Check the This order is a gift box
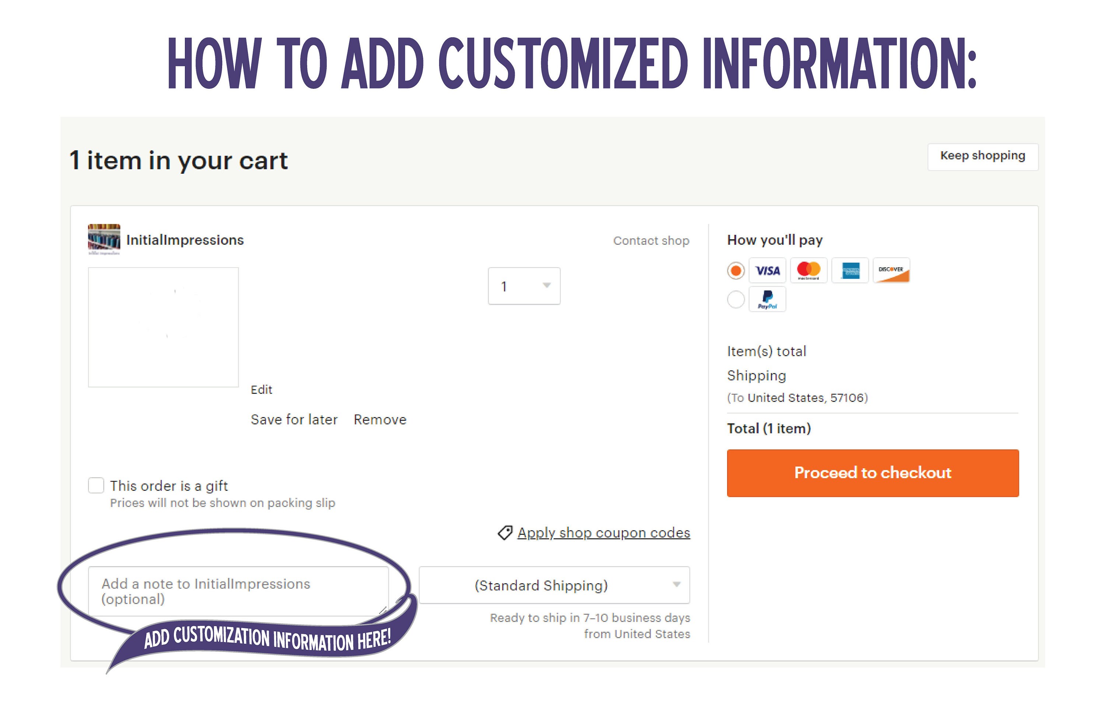The height and width of the screenshot is (727, 1105). tap(96, 485)
